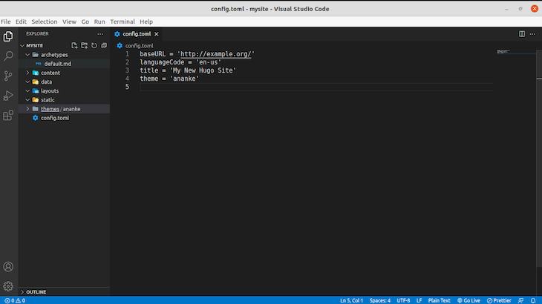
Task: Click the theme = 'ananke' line
Action: pos(169,79)
